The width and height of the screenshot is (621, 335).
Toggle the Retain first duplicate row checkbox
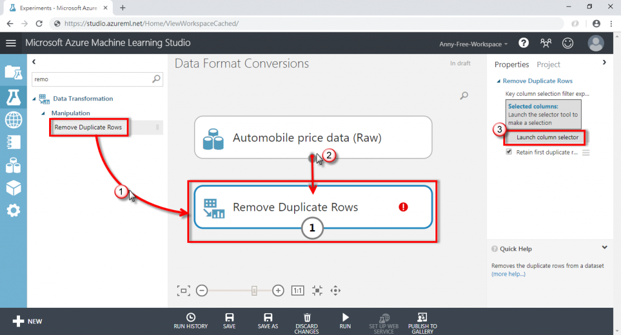(509, 152)
